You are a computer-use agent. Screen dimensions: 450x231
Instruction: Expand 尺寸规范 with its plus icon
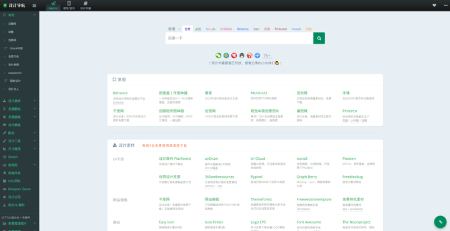click(x=35, y=149)
